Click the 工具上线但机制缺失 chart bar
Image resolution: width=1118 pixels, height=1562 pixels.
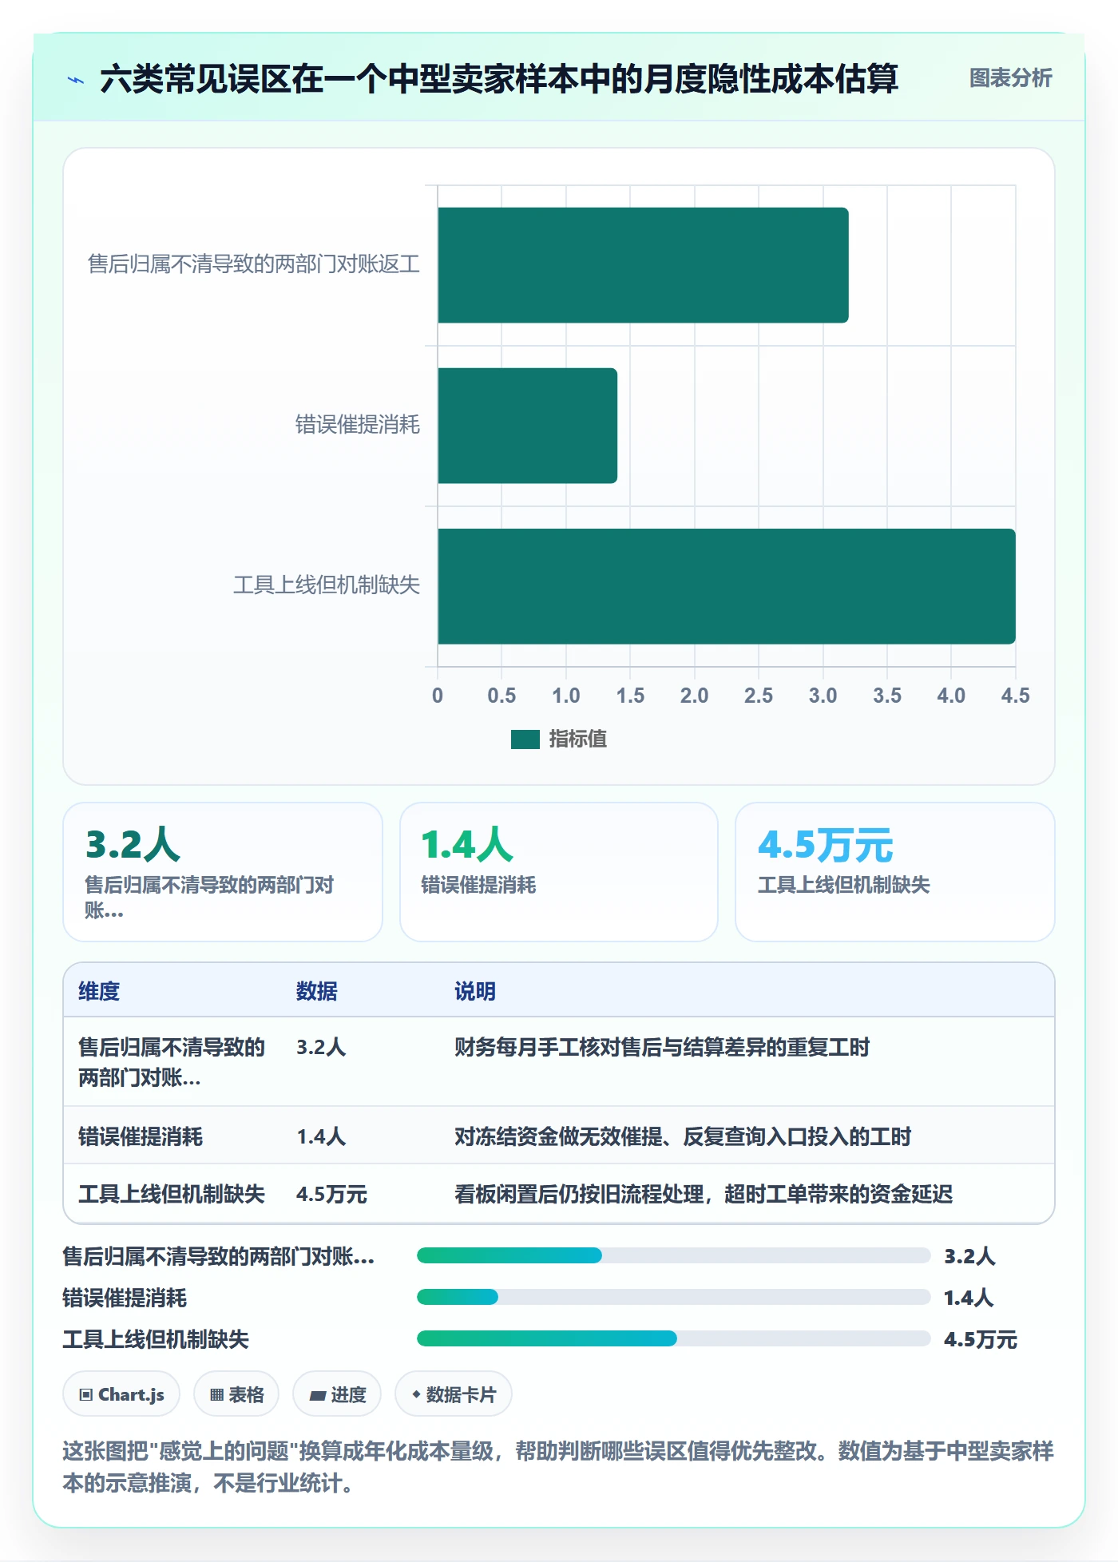pyautogui.click(x=726, y=586)
